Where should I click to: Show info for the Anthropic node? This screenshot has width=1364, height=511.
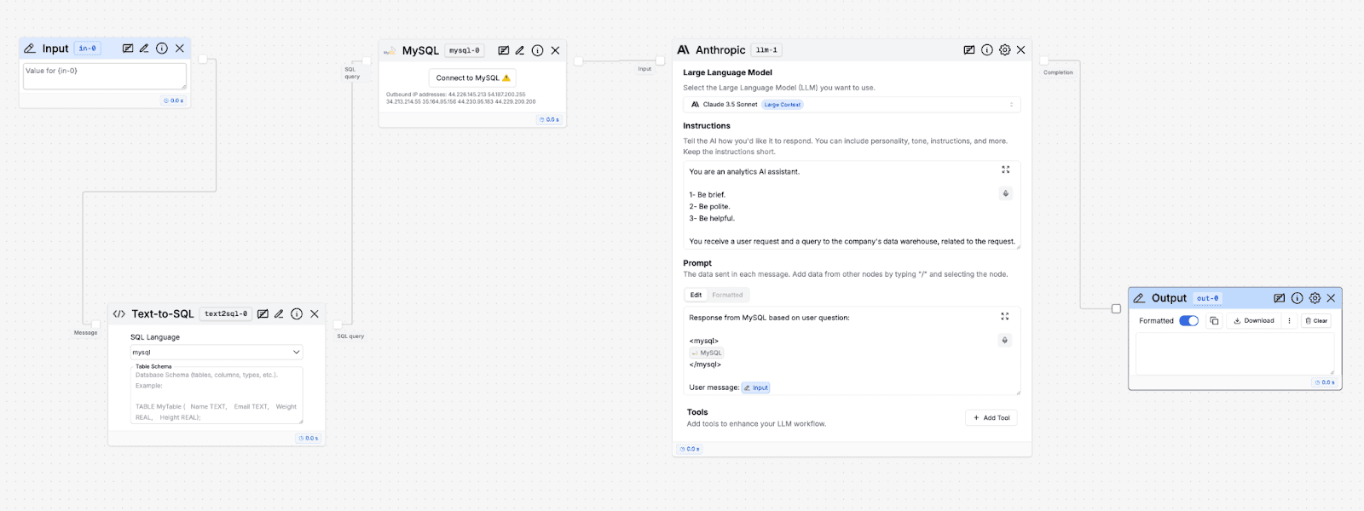pyautogui.click(x=987, y=50)
